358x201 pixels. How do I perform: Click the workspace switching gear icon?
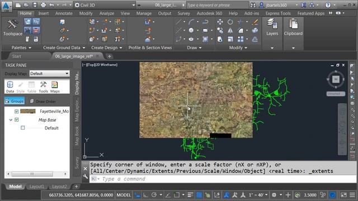pyautogui.click(x=274, y=195)
